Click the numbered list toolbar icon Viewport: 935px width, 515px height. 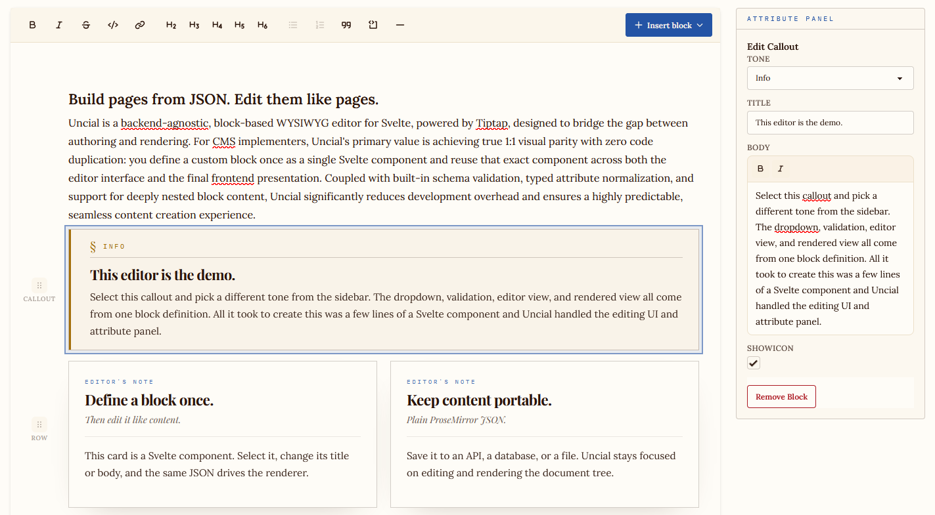coord(320,25)
